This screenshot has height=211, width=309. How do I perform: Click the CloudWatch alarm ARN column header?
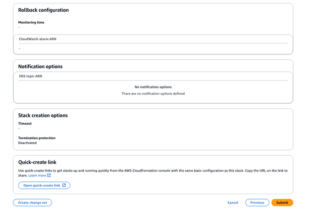tap(38, 39)
